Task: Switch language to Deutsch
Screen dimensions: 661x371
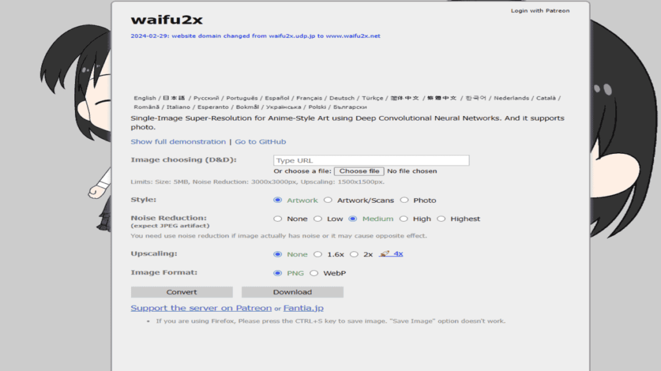Action: 342,98
